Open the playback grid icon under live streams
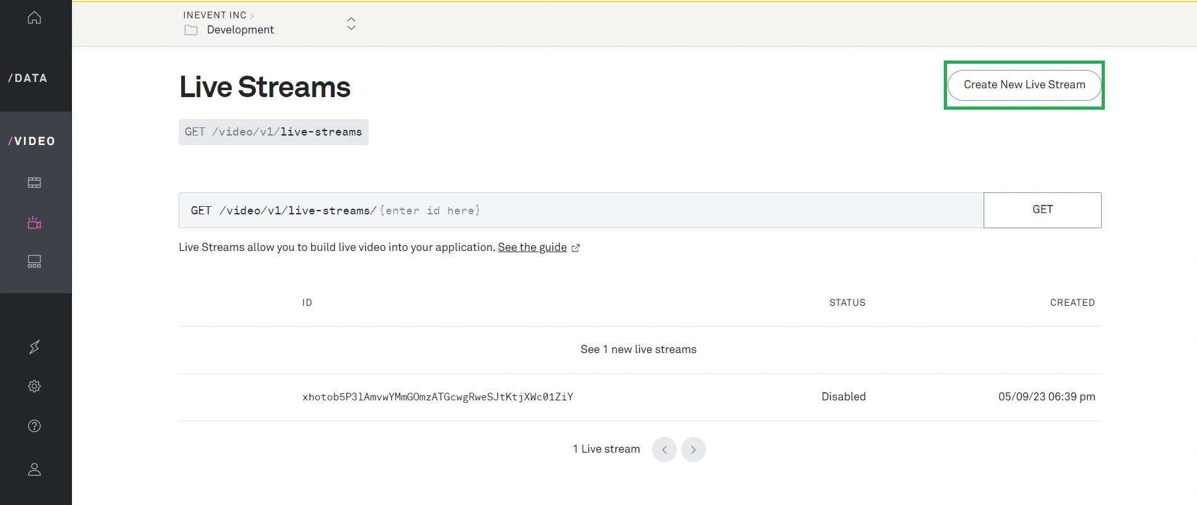Screen dimensions: 1197x505 click(x=35, y=262)
